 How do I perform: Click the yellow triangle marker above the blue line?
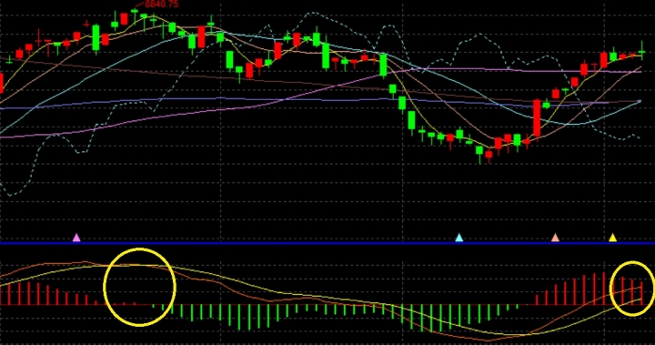pyautogui.click(x=613, y=238)
